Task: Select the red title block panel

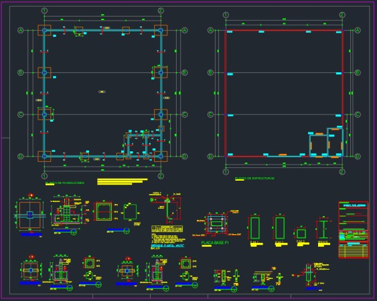Action: 353,230
